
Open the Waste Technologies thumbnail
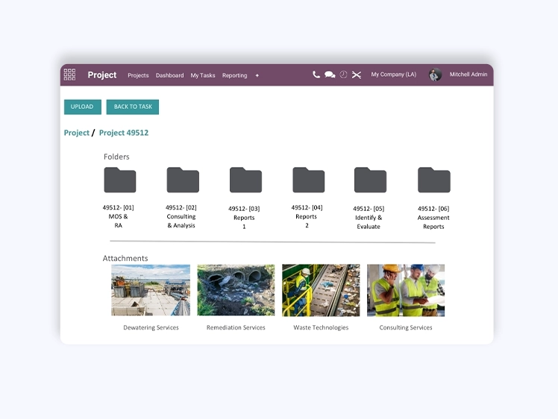point(321,290)
